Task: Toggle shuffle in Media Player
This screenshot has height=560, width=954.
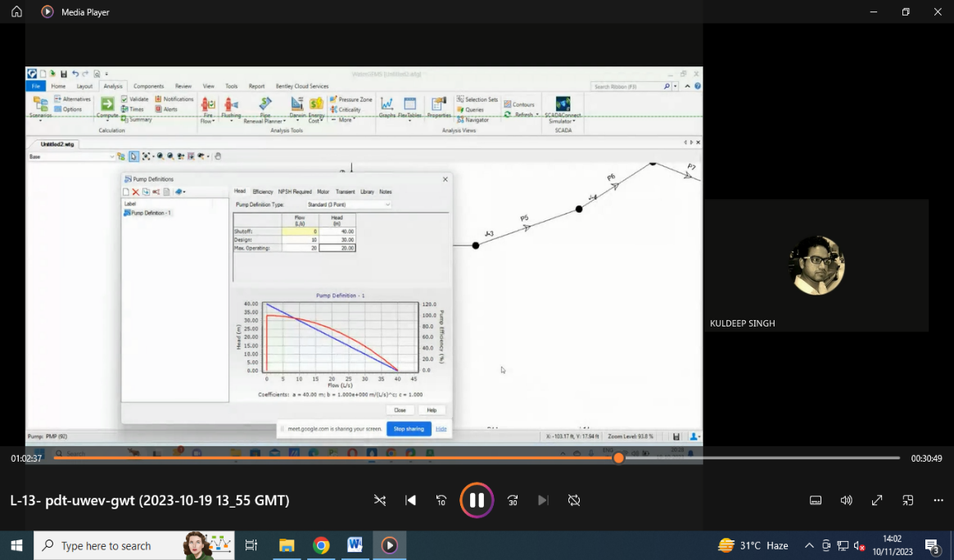Action: coord(380,499)
